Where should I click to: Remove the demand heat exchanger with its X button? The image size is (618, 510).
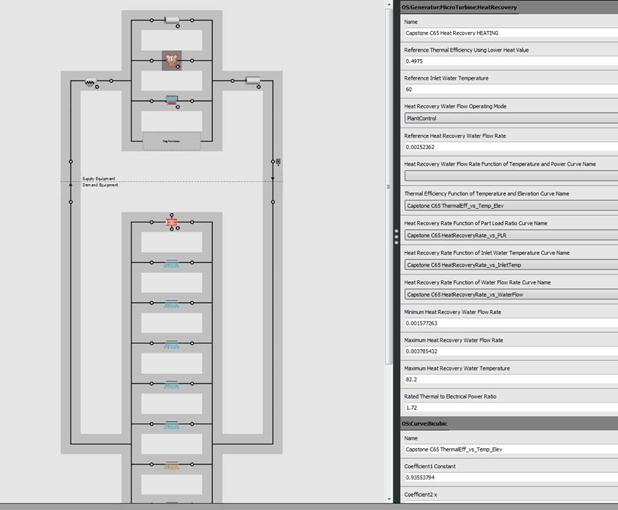click(x=178, y=228)
